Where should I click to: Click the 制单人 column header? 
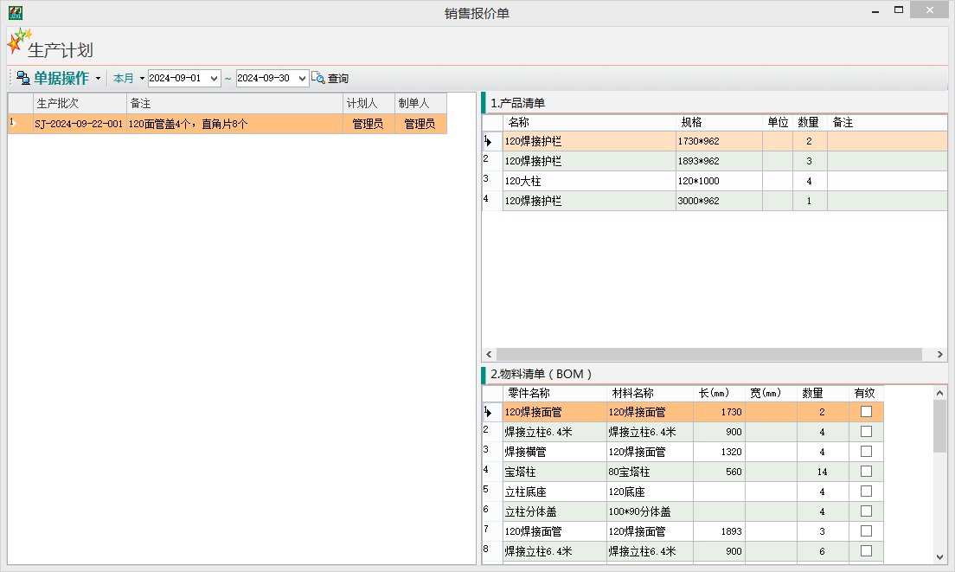coord(420,104)
